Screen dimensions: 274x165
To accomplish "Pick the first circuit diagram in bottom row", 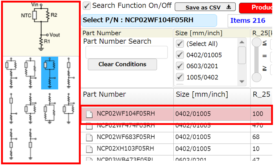I will [x=12, y=144].
